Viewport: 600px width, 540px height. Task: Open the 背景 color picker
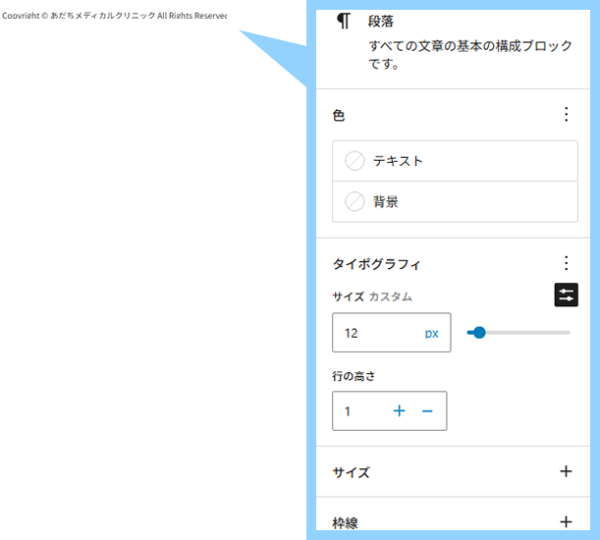(x=455, y=201)
